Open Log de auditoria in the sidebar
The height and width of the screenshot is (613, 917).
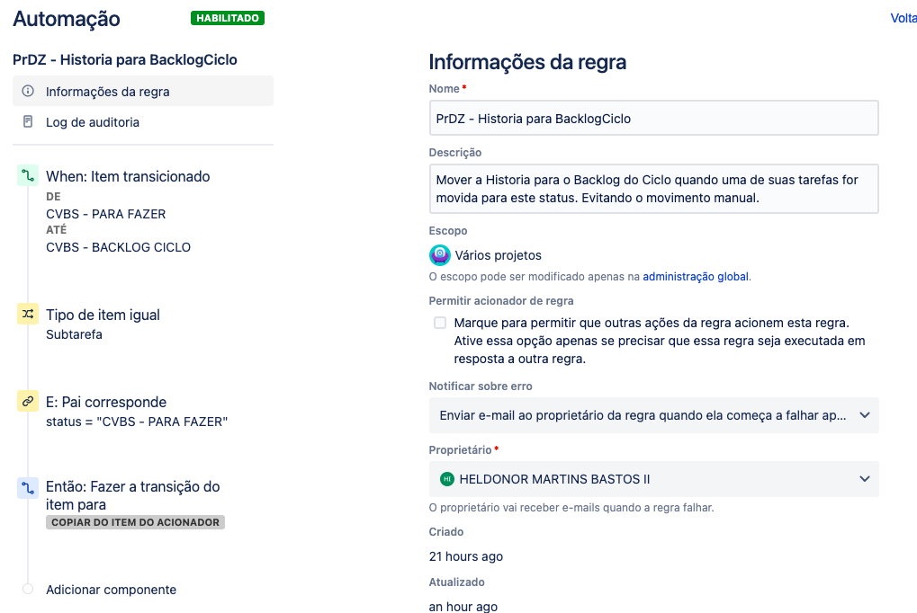(x=143, y=121)
